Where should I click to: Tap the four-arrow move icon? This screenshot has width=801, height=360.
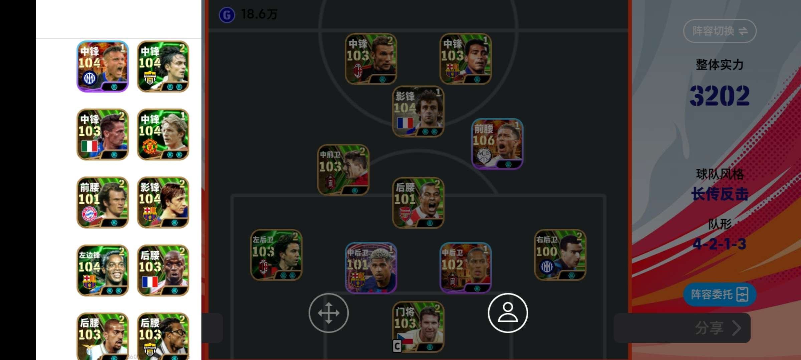pos(328,313)
